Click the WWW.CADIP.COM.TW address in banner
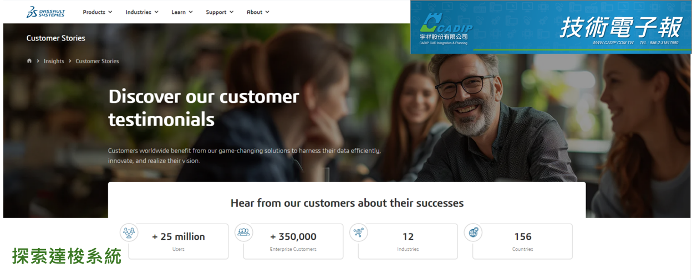Image resolution: width=692 pixels, height=279 pixels. tap(612, 43)
